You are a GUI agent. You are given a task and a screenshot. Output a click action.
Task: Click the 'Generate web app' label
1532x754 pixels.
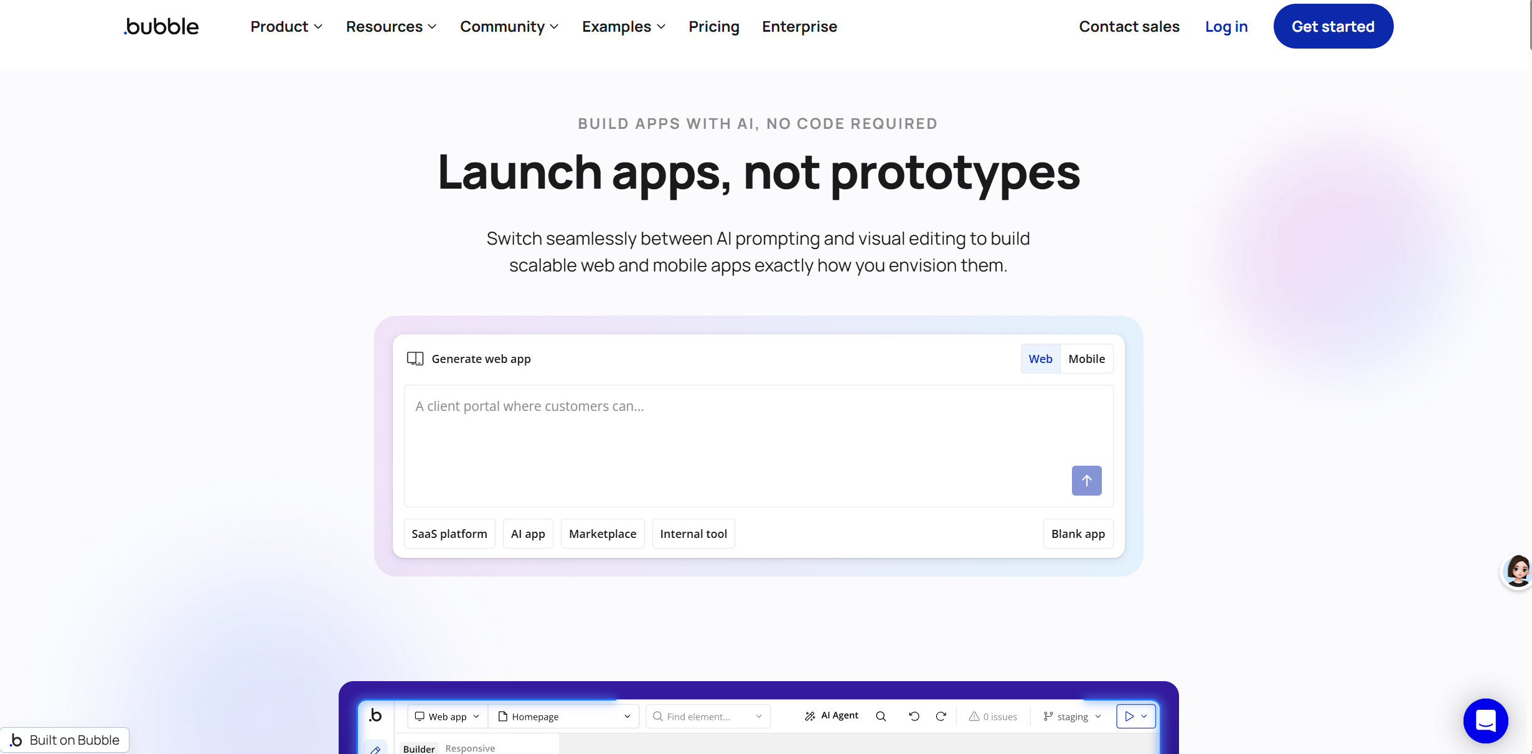click(x=481, y=359)
